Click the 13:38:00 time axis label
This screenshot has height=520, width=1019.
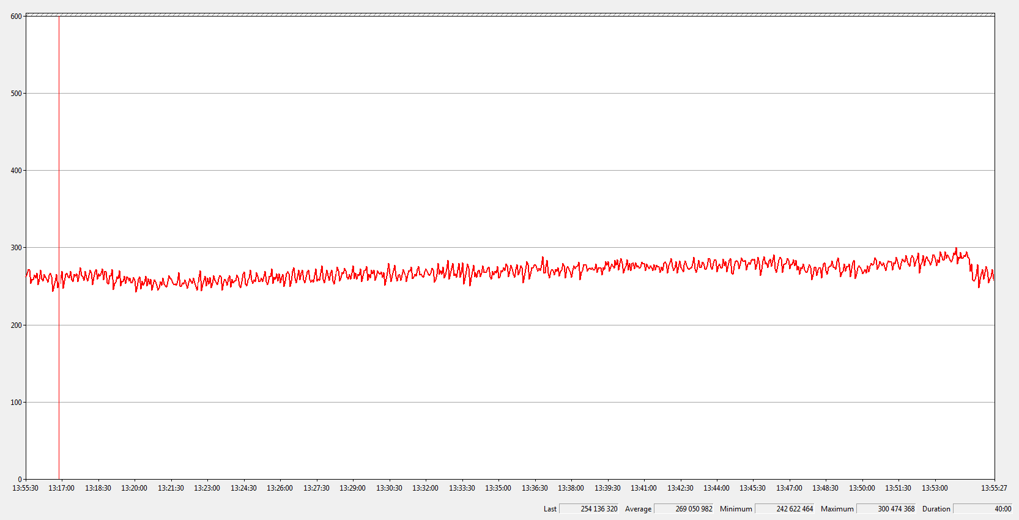click(571, 488)
